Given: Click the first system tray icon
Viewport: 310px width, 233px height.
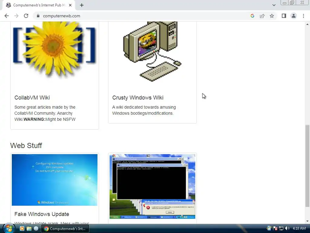Looking at the screenshot, I should 269,228.
